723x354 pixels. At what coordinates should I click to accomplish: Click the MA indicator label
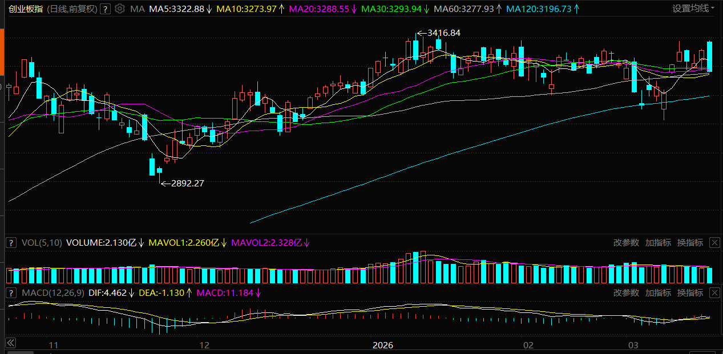coord(137,9)
